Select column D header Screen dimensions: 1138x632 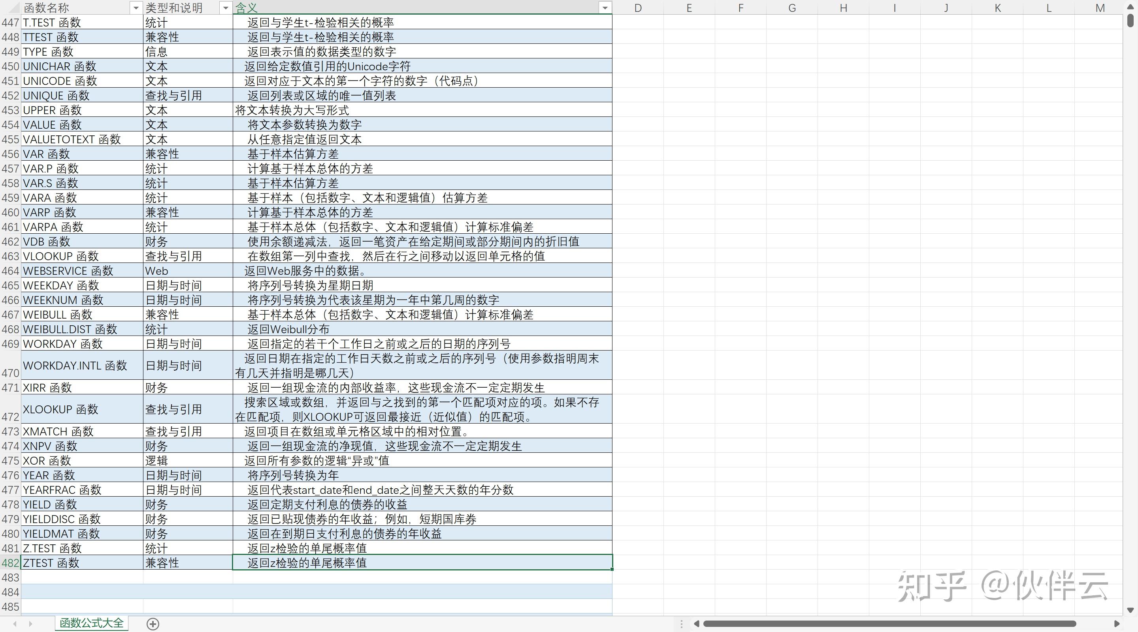click(637, 8)
